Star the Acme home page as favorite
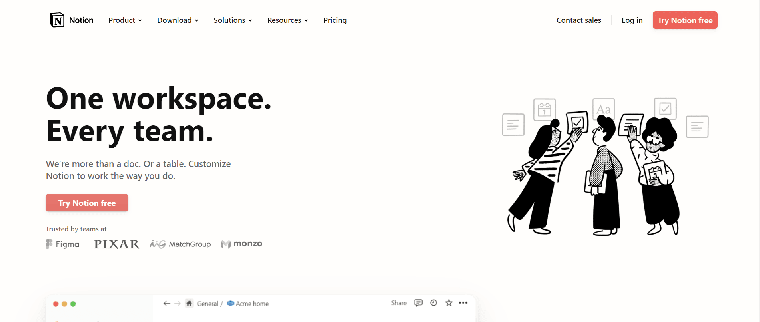 (x=449, y=303)
